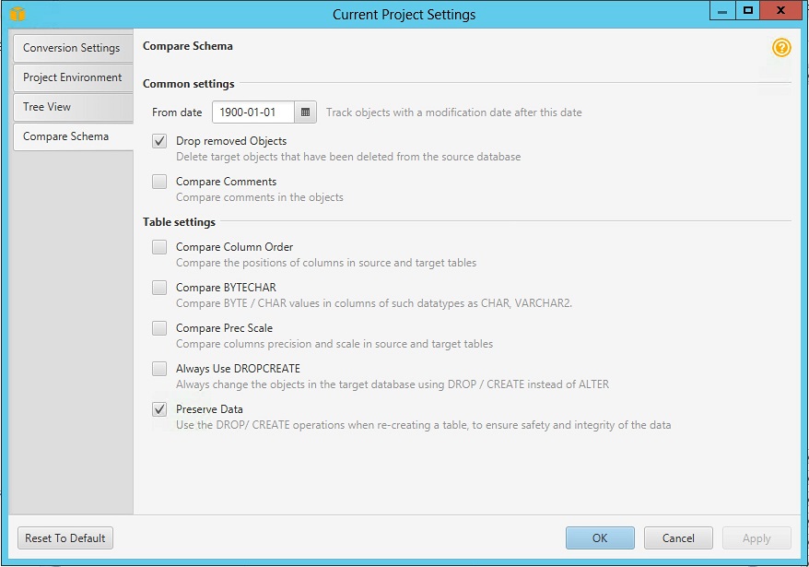Switch to the Conversion Settings tab
809x567 pixels.
click(x=74, y=48)
